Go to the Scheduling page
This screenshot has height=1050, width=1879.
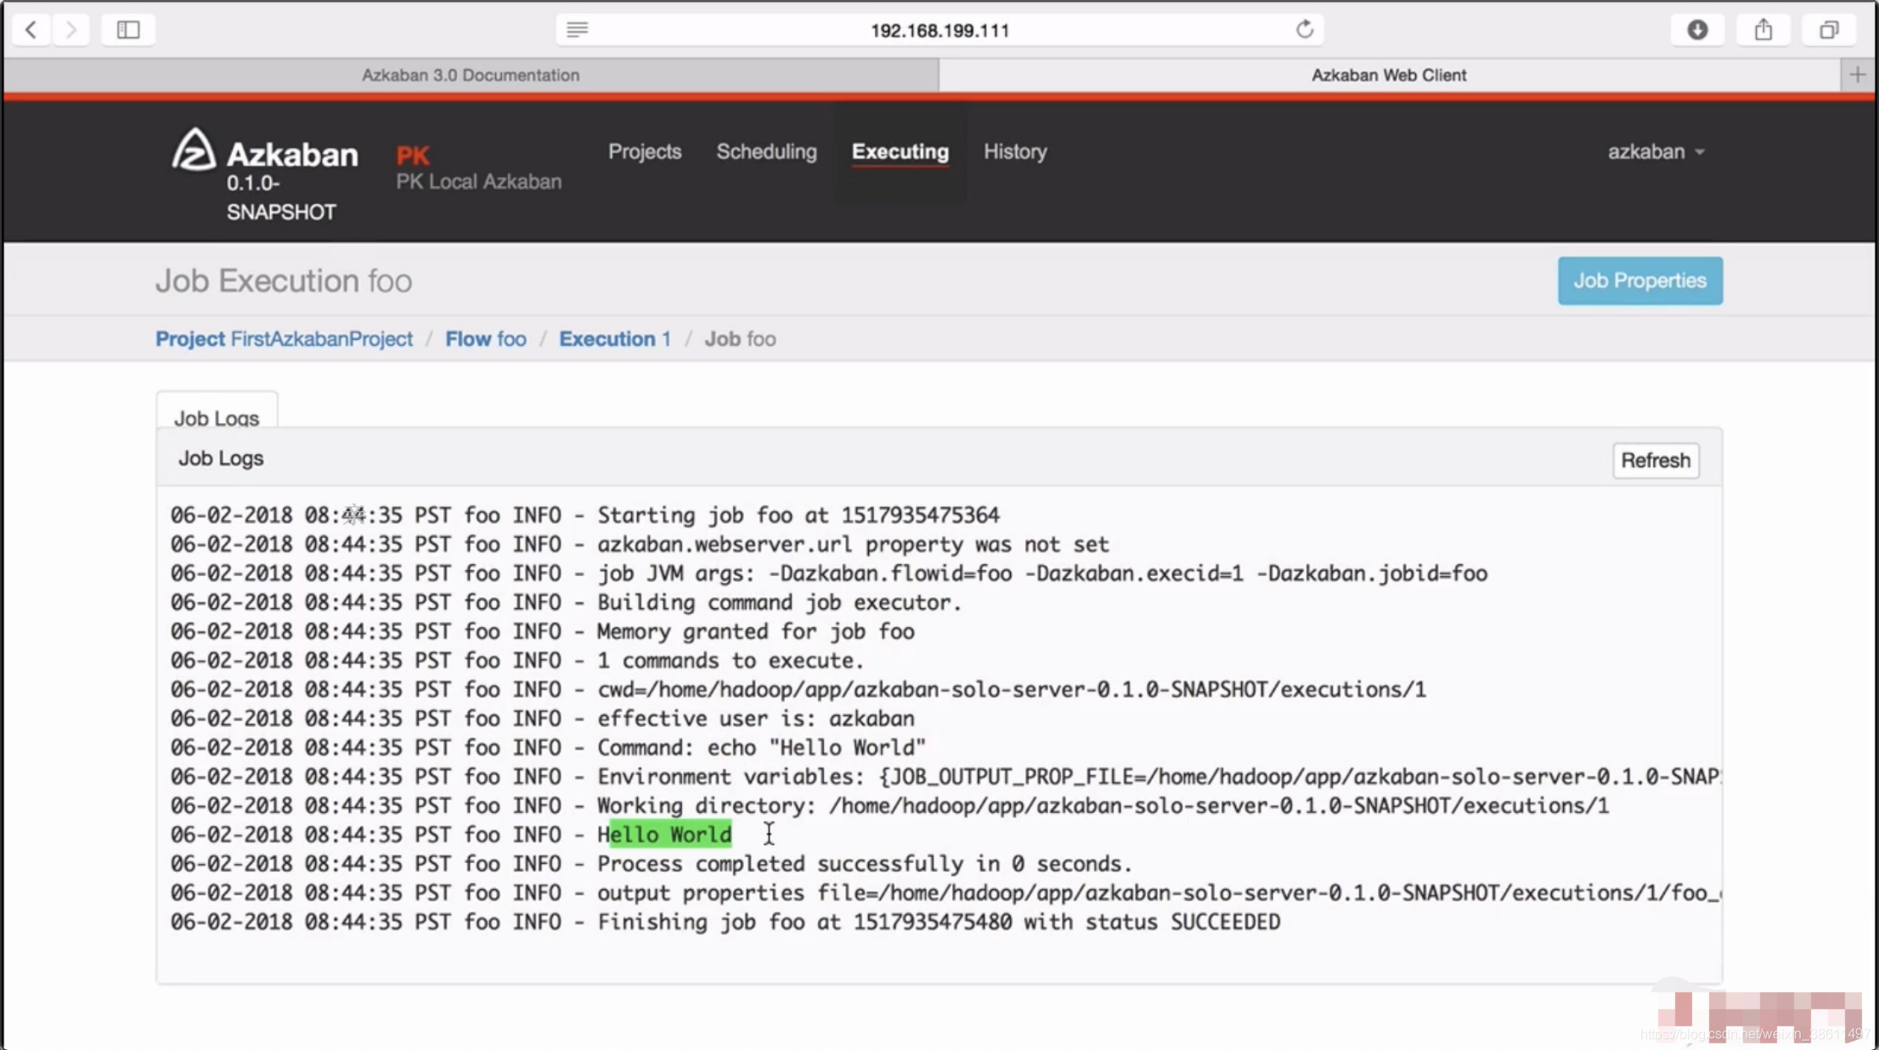pos(766,151)
